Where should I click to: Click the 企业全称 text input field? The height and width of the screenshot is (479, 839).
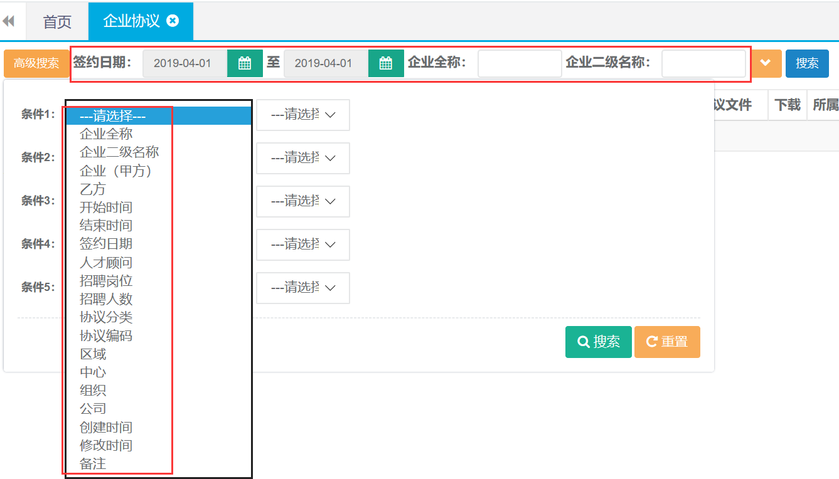pos(520,63)
